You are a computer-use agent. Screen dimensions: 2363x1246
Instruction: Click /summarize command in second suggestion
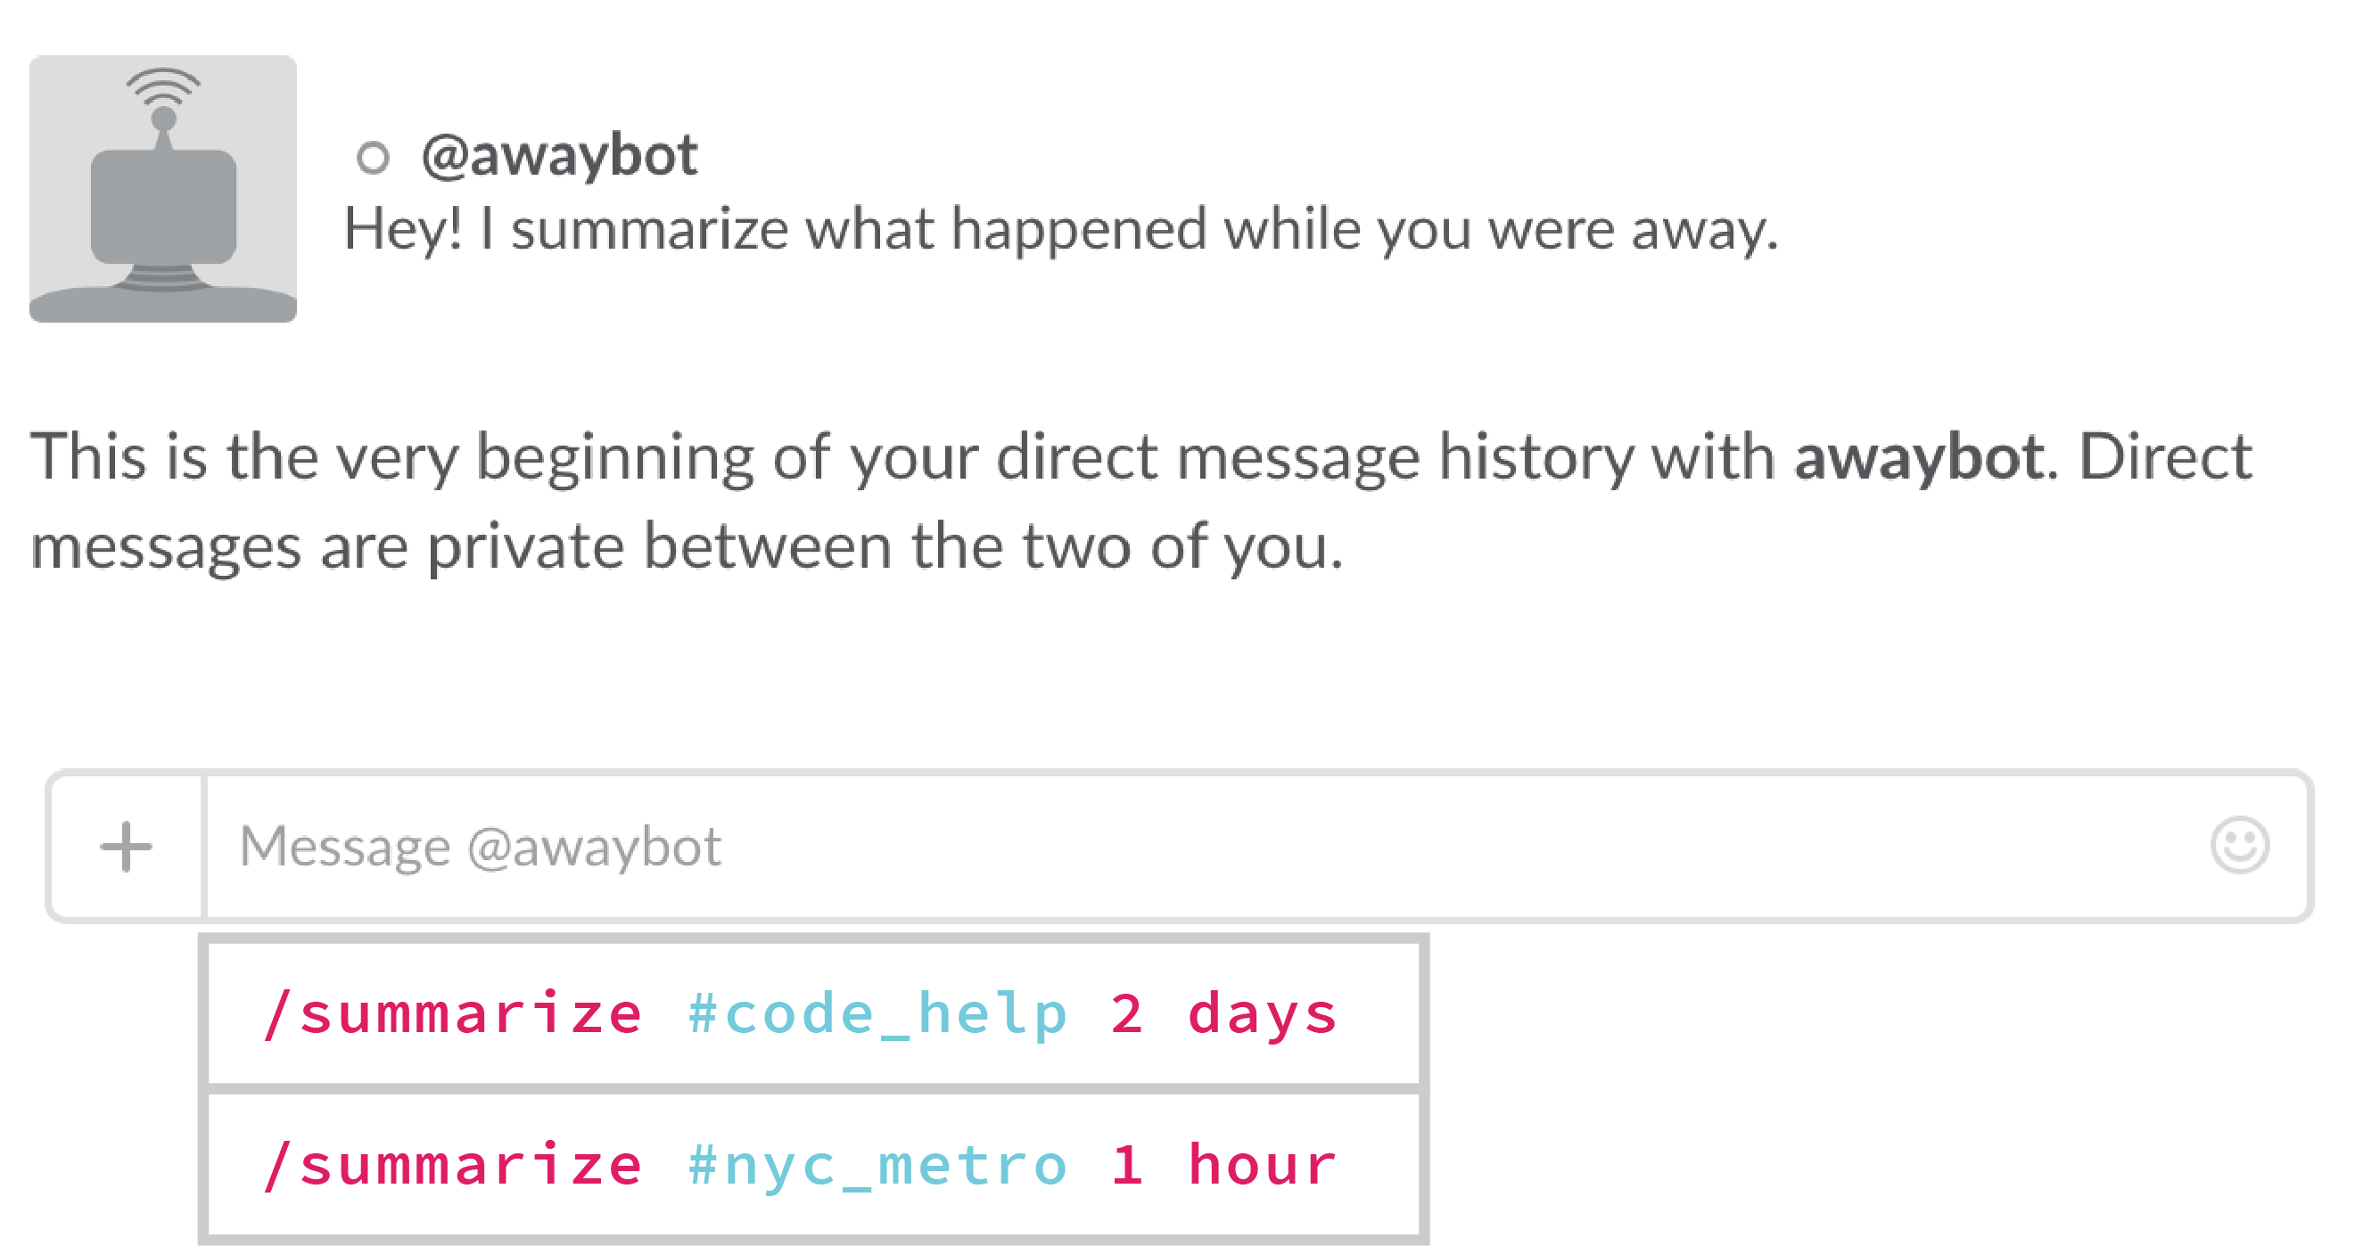[453, 1164]
